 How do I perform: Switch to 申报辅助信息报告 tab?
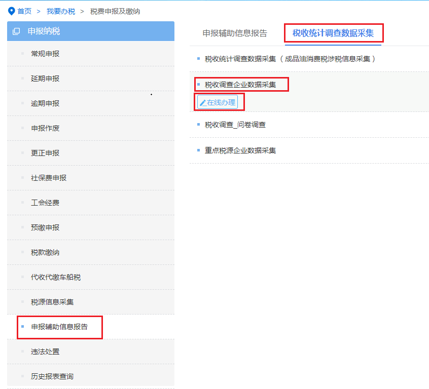pos(235,33)
